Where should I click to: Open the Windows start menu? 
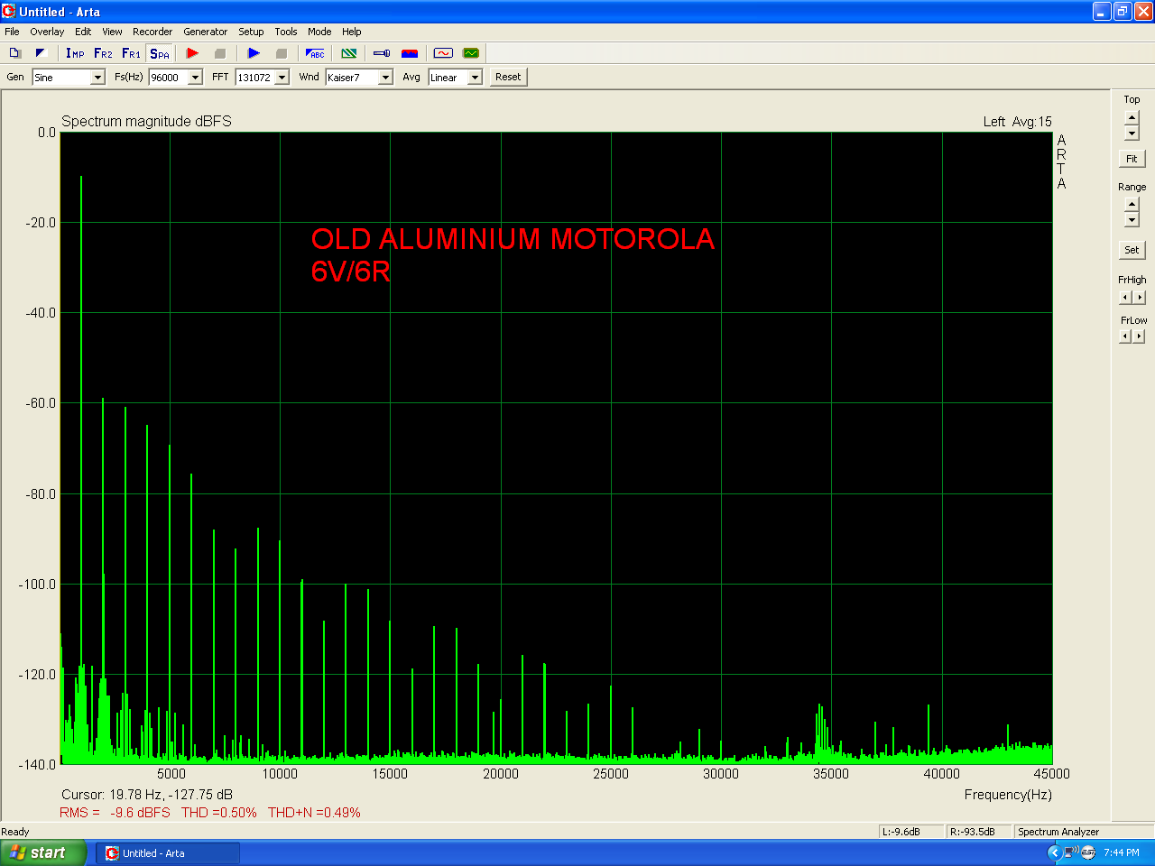coord(43,852)
